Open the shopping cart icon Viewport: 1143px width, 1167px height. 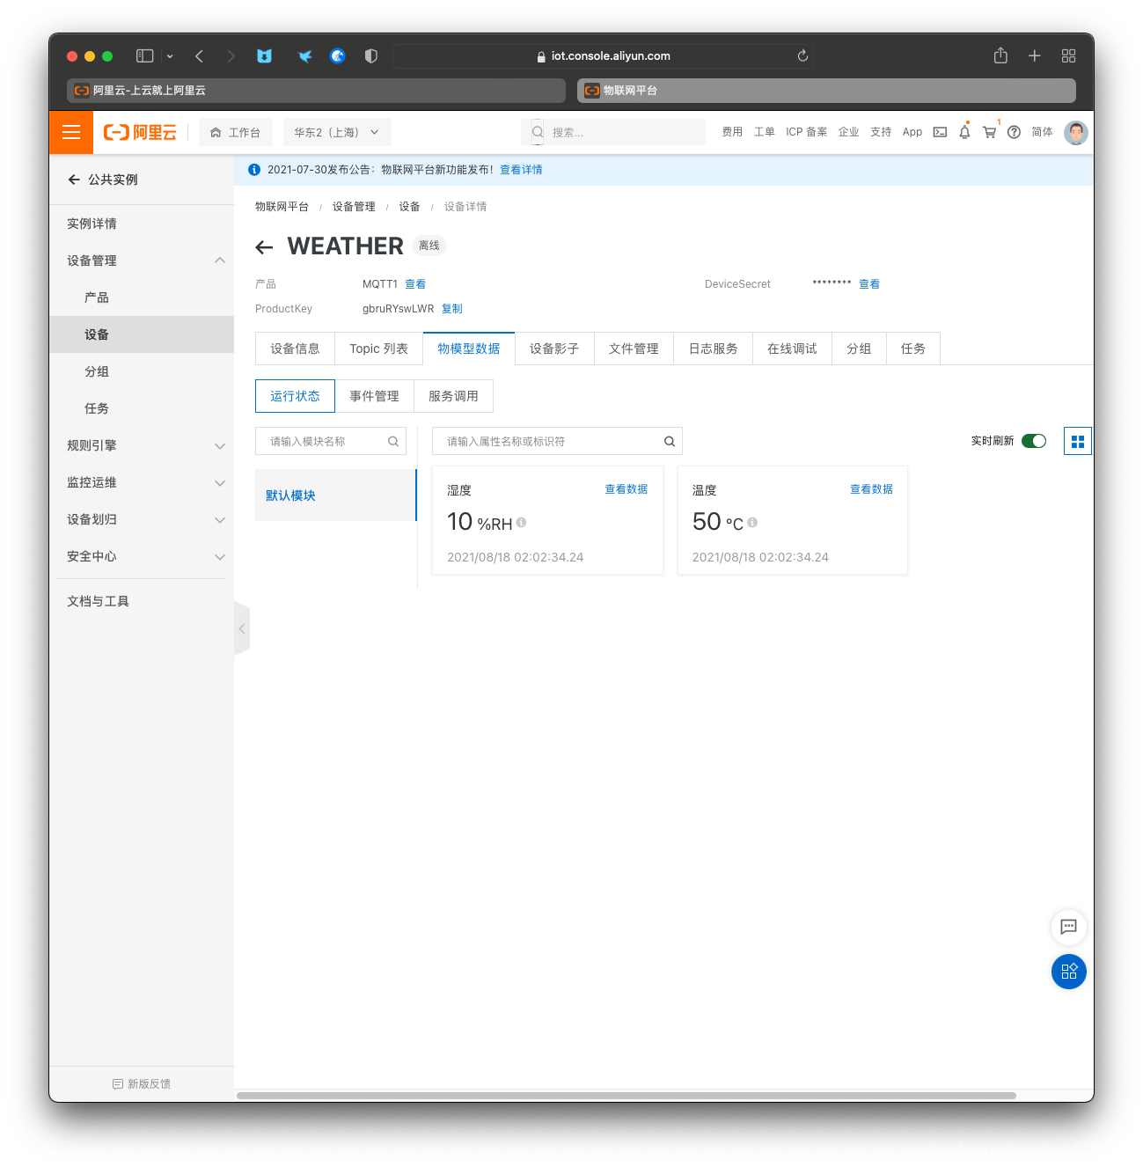(989, 132)
